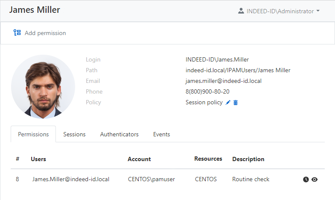This screenshot has height=200, width=335.
Task: Click the Users column header
Action: pos(38,159)
